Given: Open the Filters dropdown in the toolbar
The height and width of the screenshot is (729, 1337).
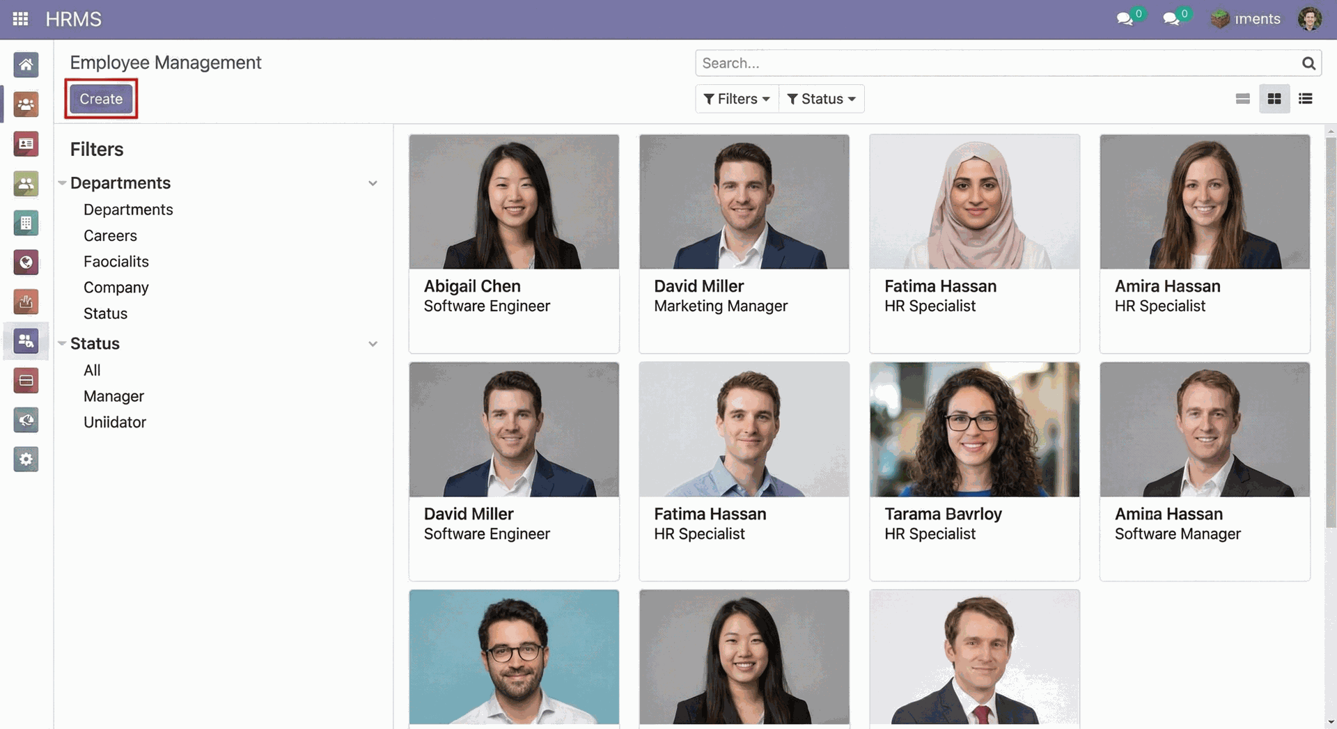Looking at the screenshot, I should [x=736, y=99].
